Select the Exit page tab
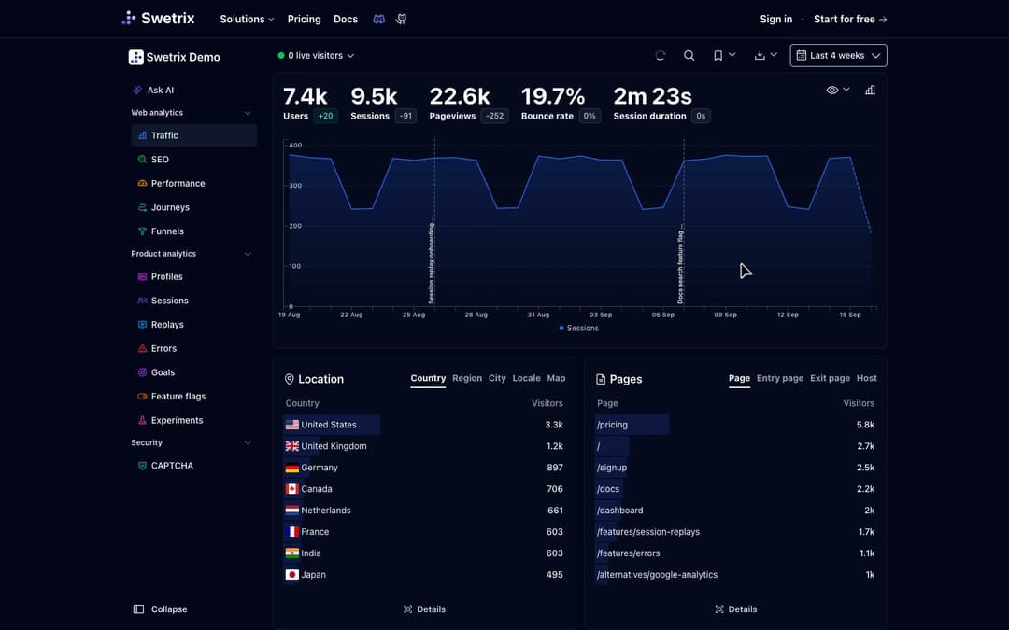The width and height of the screenshot is (1009, 630). 831,378
